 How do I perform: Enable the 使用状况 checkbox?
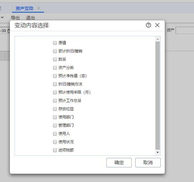pos(55,142)
